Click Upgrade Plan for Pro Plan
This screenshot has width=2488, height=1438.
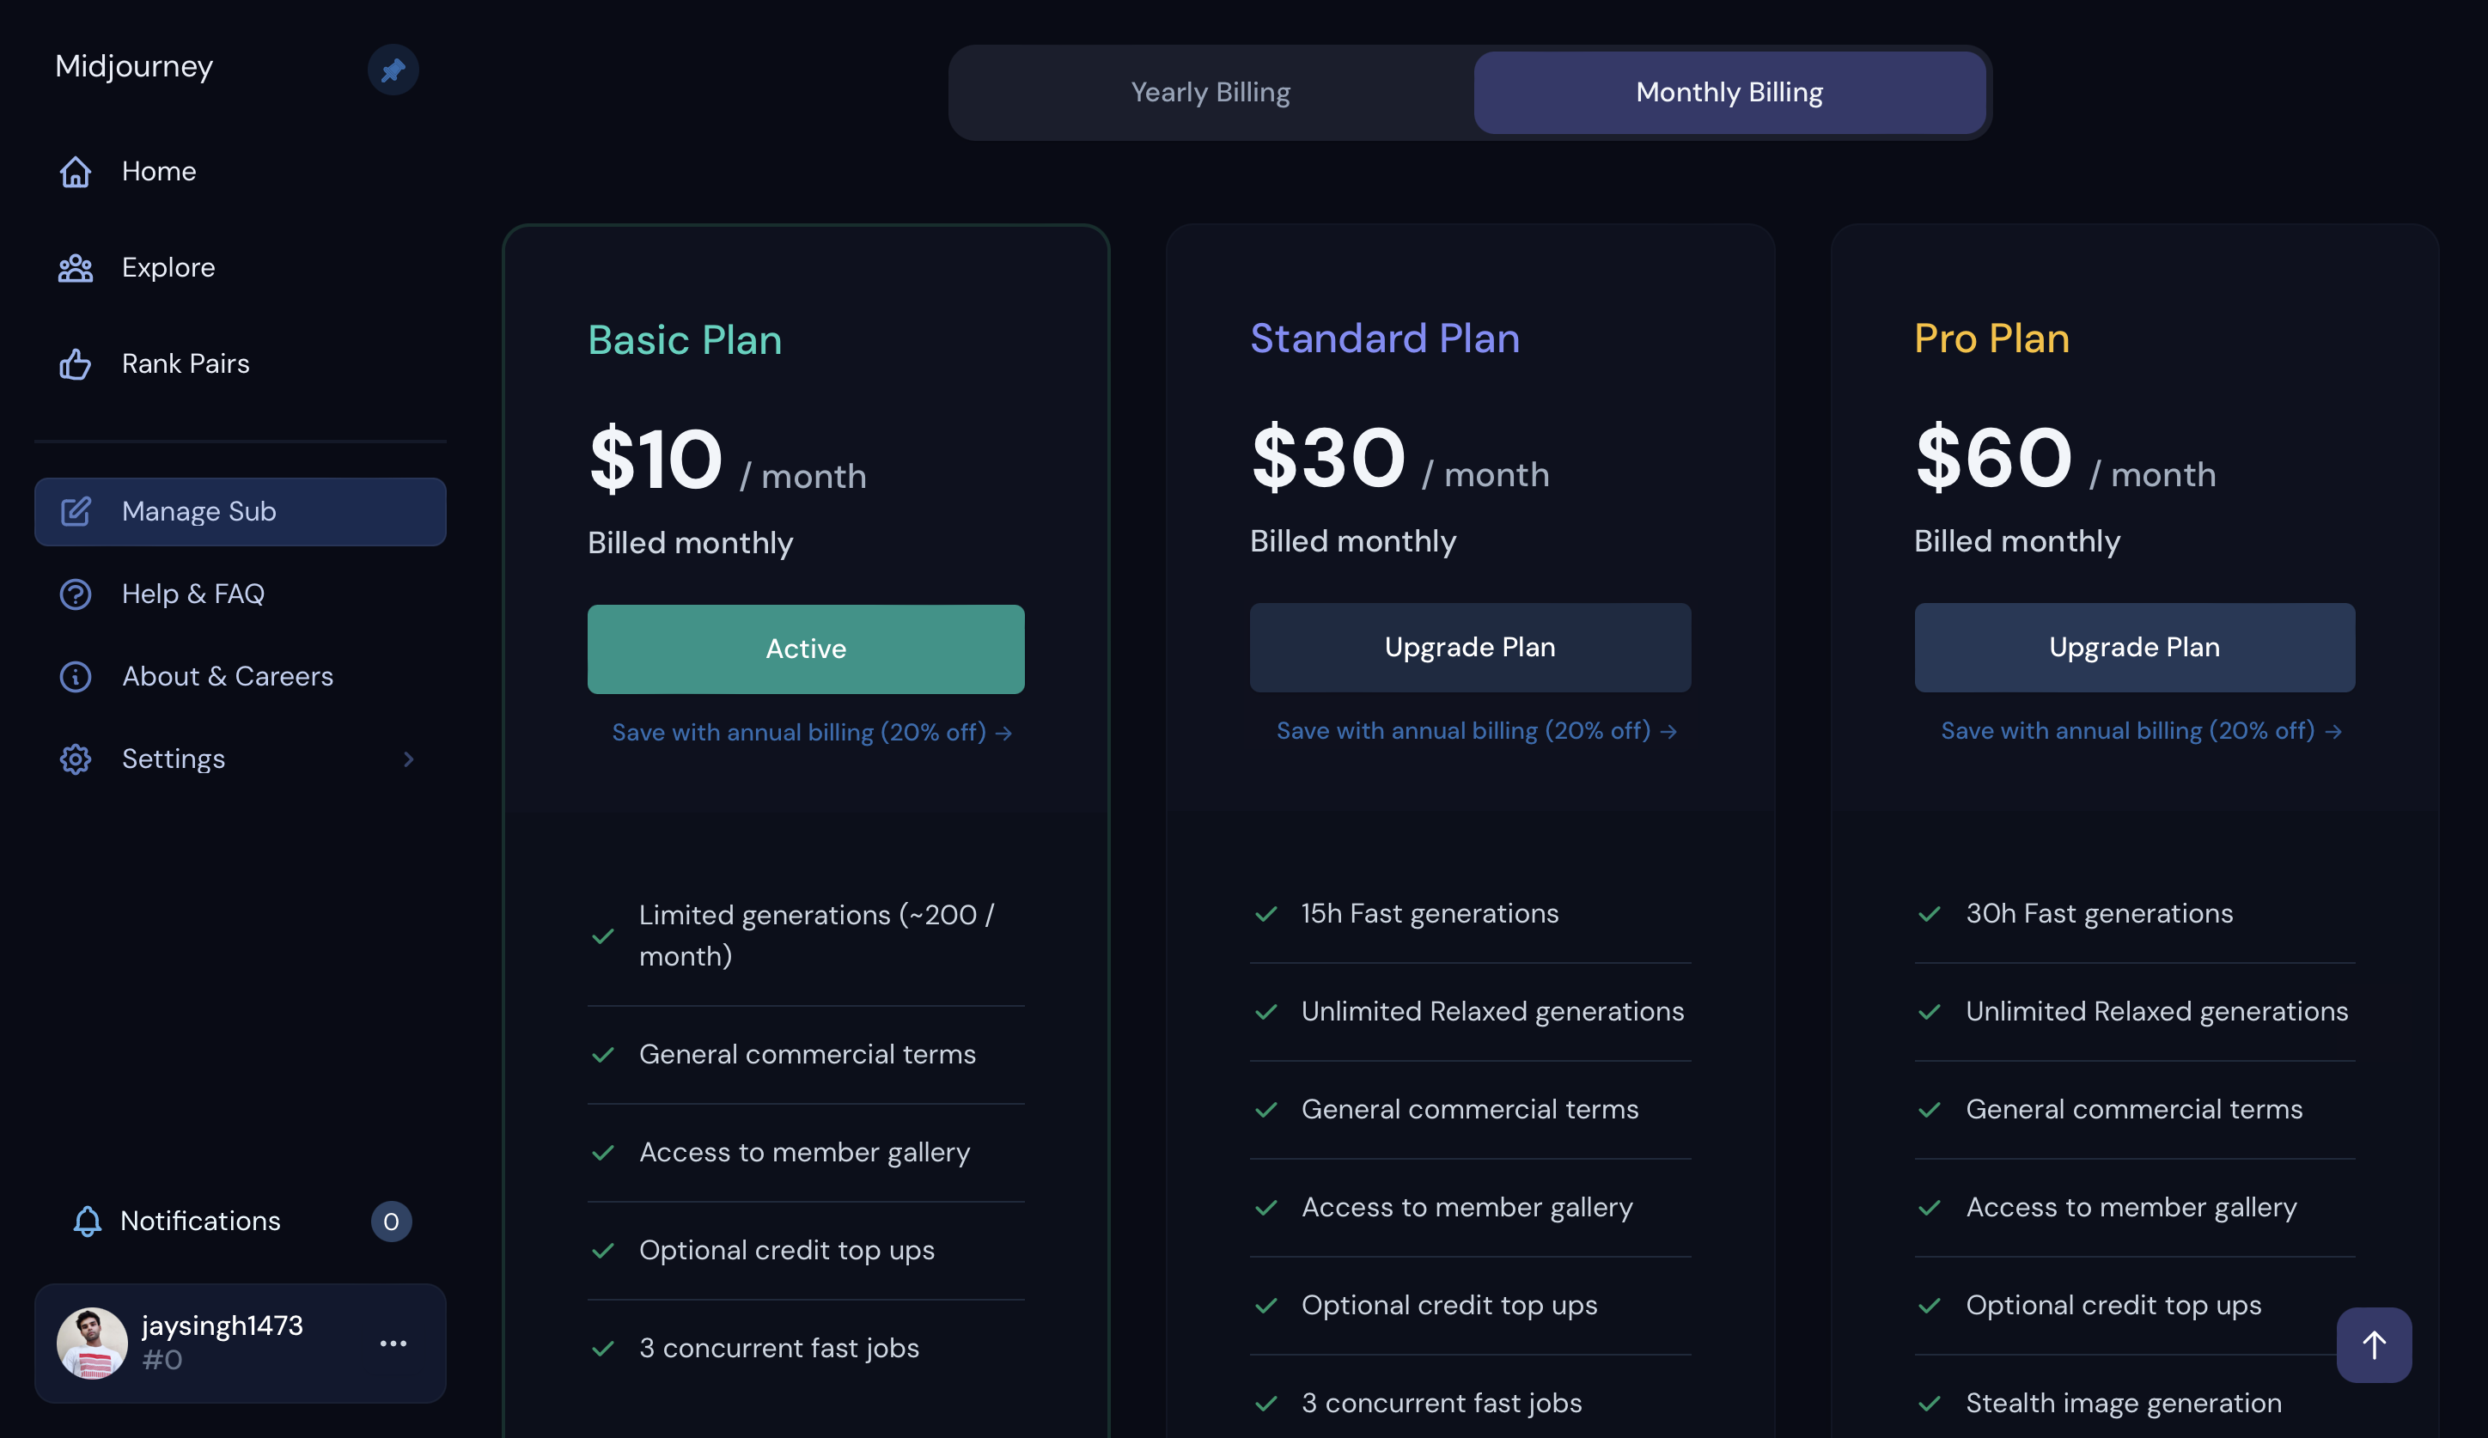click(2134, 647)
